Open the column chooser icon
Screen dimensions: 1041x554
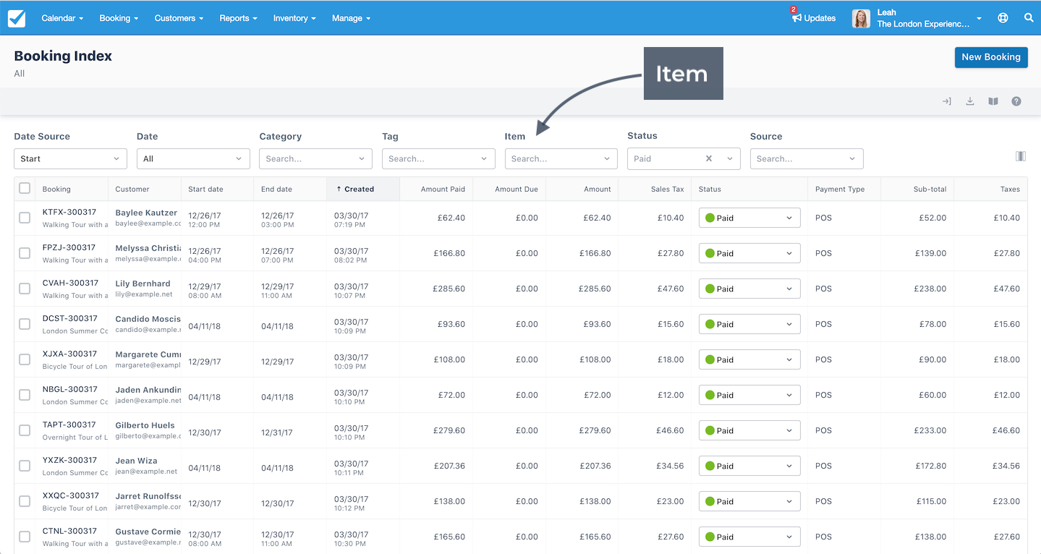(x=1021, y=156)
